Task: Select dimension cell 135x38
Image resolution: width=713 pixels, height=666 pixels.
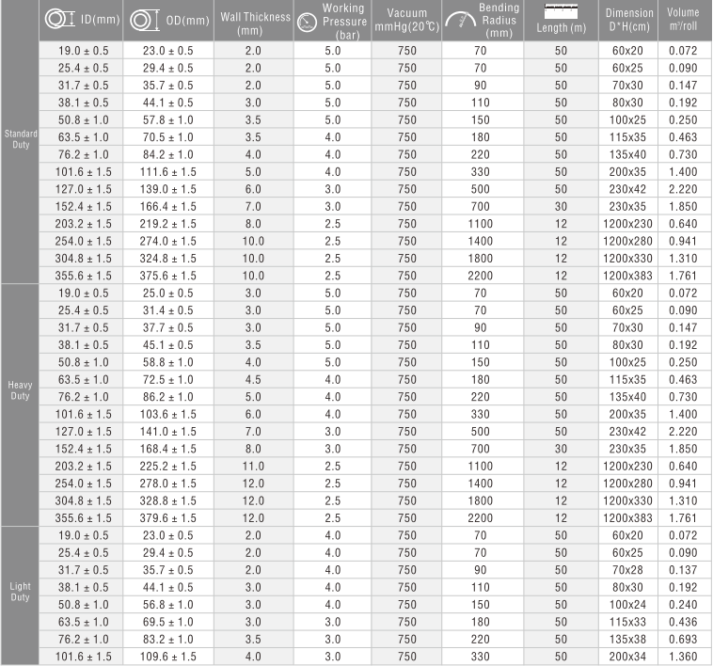Action: pyautogui.click(x=627, y=639)
